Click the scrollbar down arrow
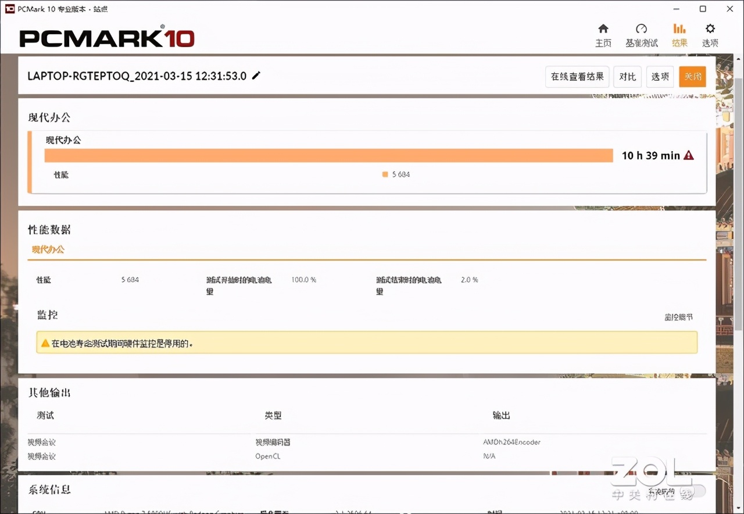 pos(739,509)
